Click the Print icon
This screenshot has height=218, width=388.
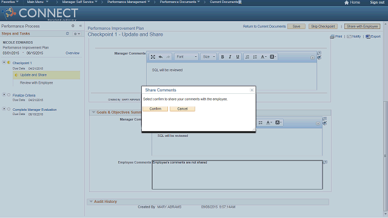pos(332,36)
